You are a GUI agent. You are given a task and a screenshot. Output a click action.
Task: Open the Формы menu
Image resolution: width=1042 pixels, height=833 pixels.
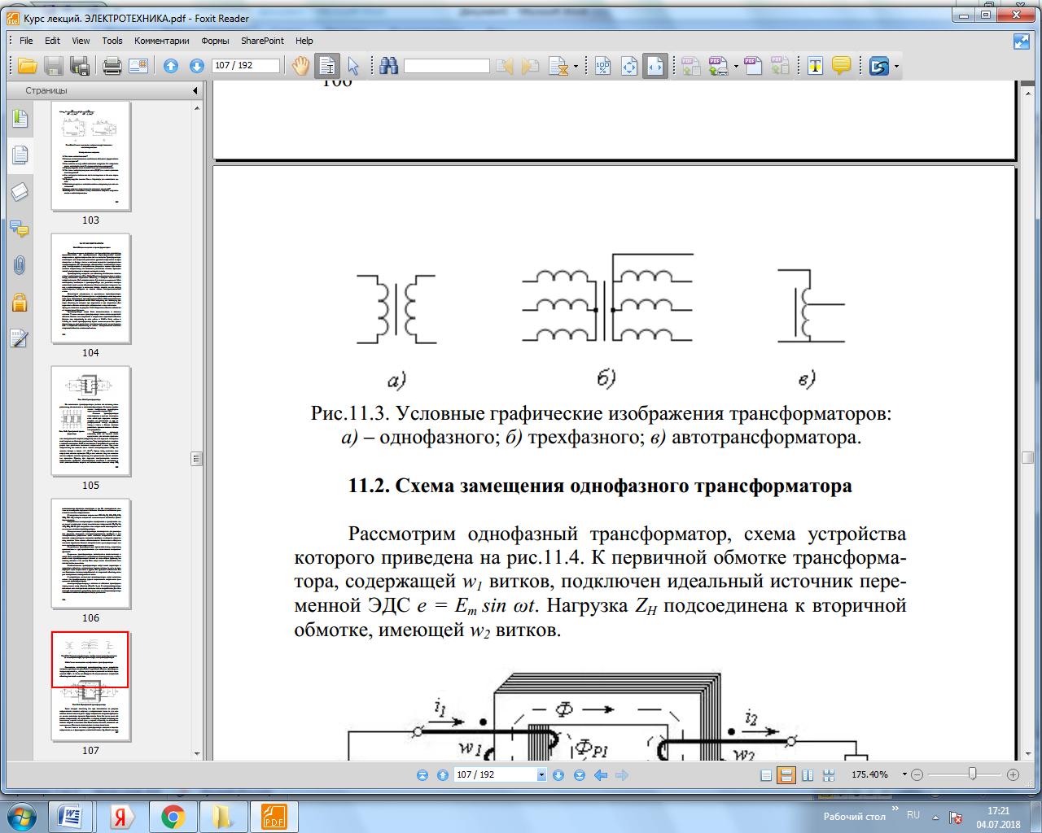[x=215, y=41]
